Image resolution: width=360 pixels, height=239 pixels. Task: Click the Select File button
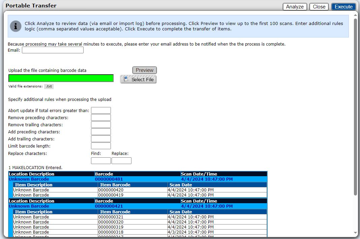[x=138, y=79]
